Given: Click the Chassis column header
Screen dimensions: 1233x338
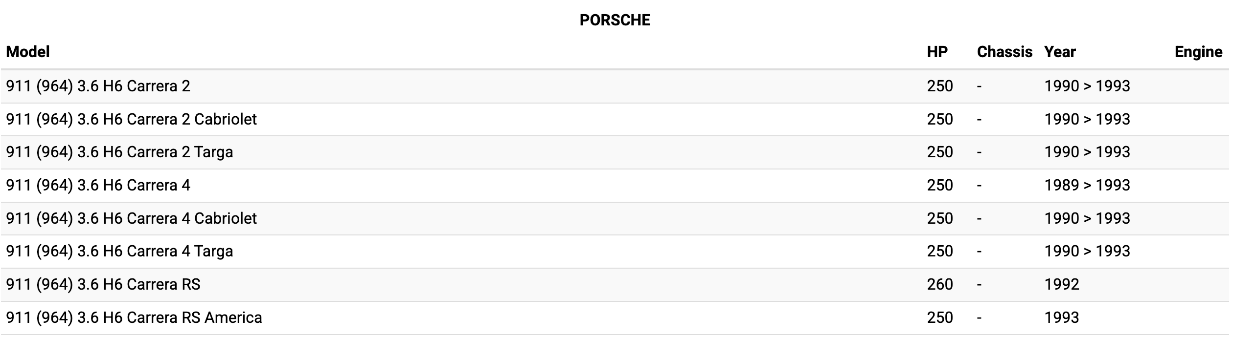Looking at the screenshot, I should [1004, 52].
